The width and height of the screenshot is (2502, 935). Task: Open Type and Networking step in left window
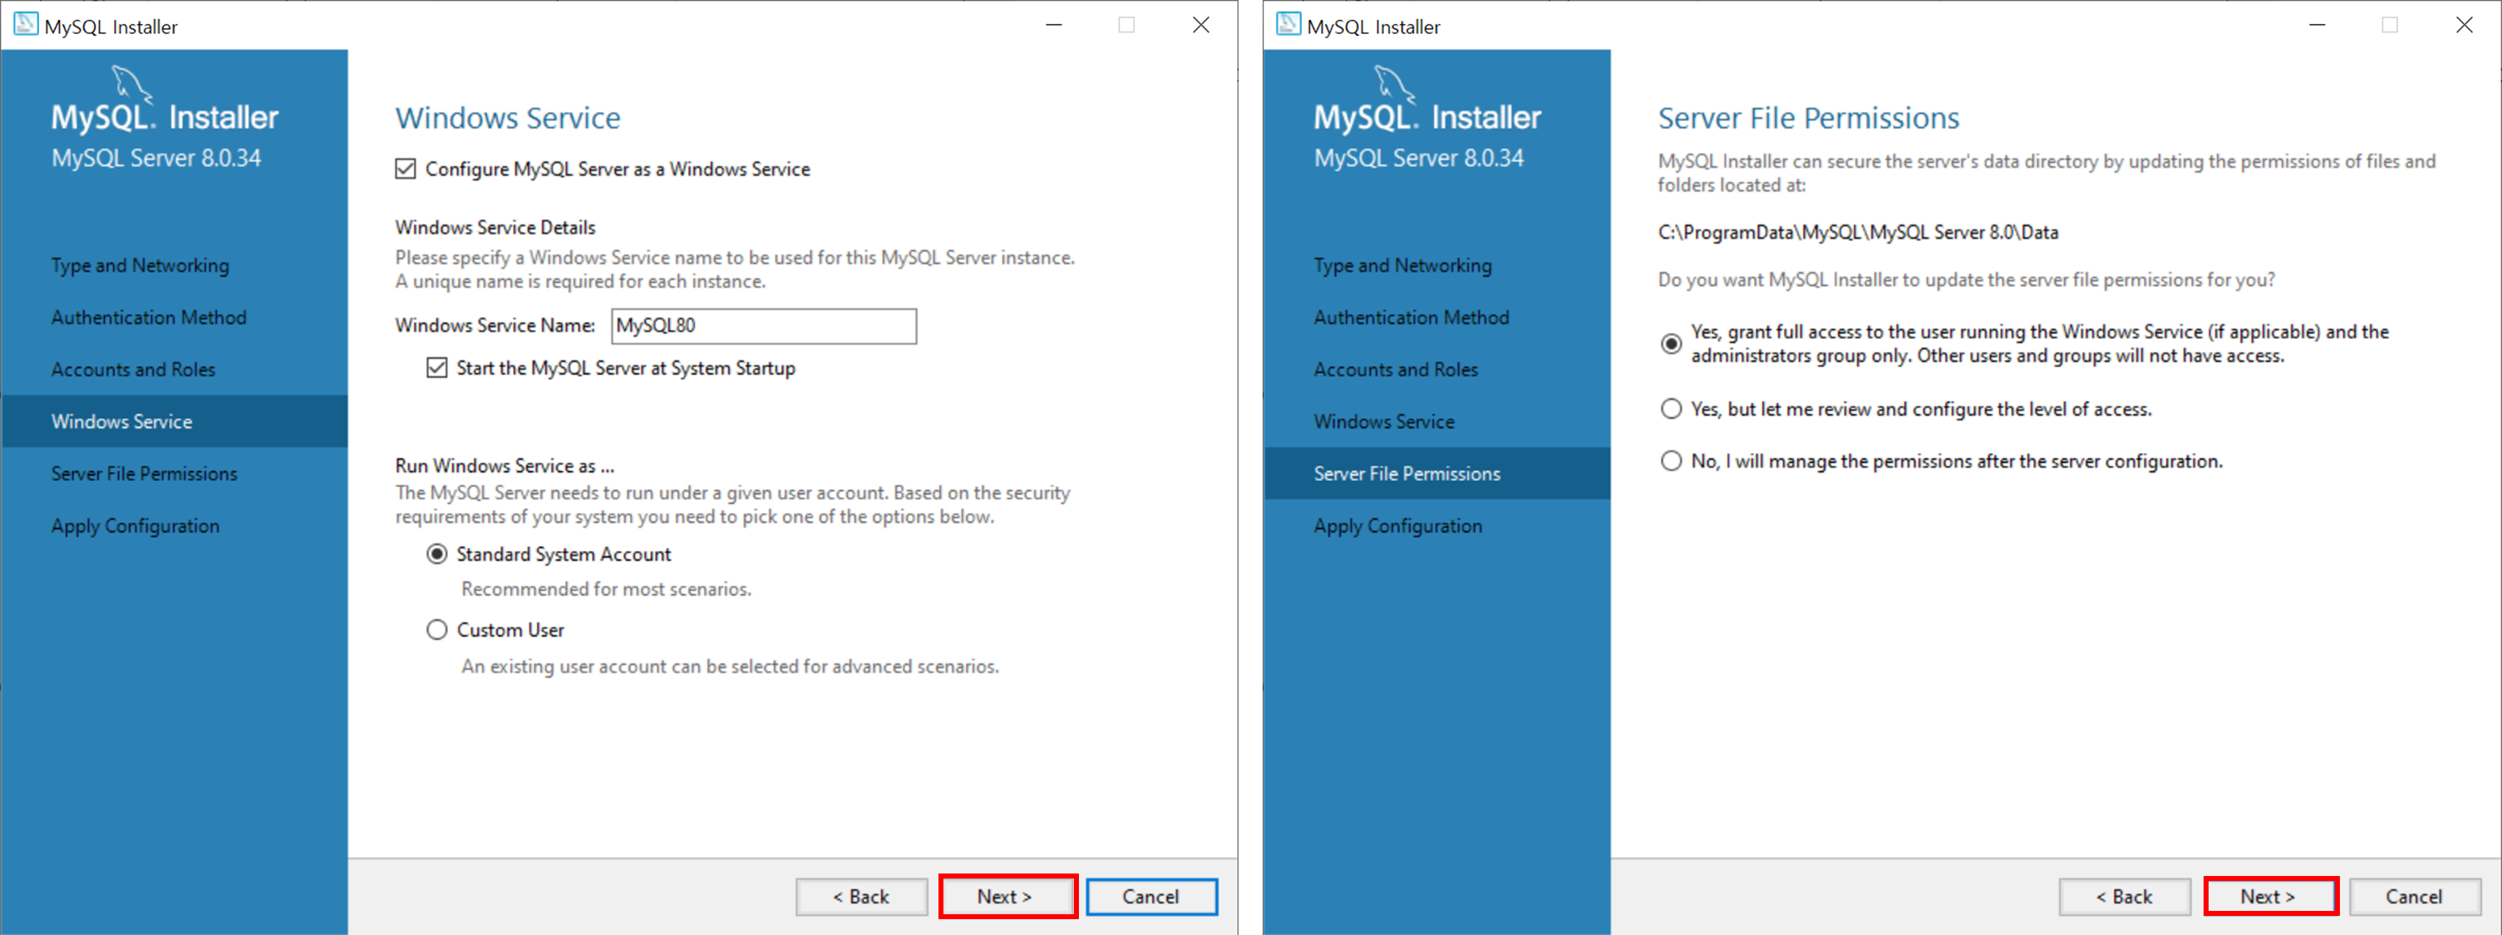coord(140,265)
